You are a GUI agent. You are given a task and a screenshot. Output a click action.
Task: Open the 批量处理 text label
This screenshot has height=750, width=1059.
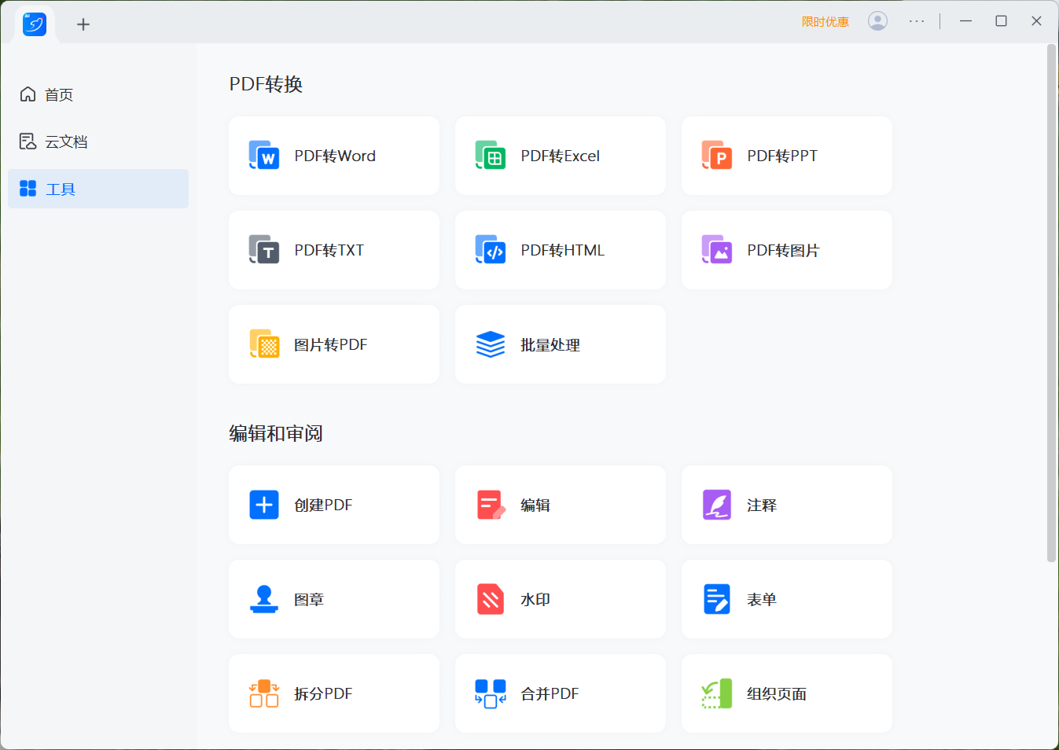(550, 345)
